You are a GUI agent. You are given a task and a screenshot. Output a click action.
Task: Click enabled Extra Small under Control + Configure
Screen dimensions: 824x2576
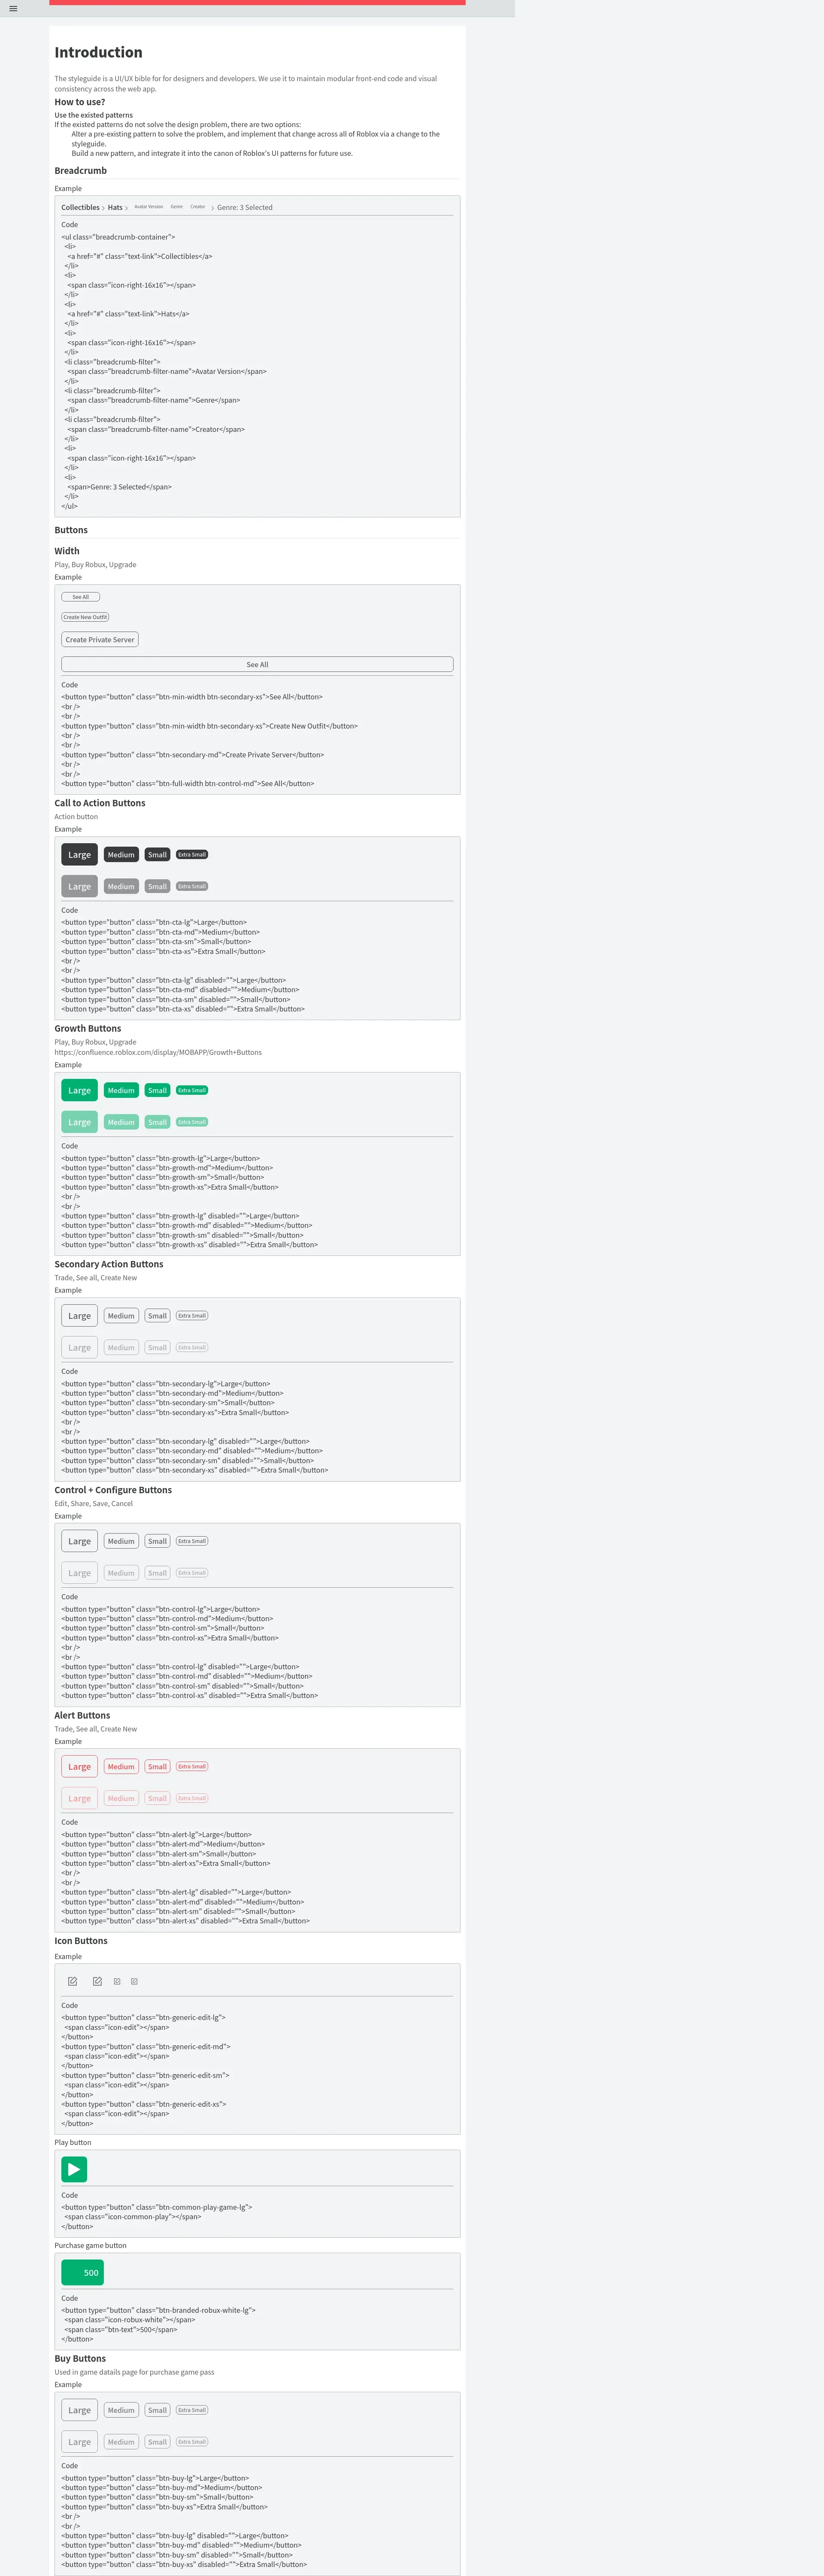tap(192, 1541)
